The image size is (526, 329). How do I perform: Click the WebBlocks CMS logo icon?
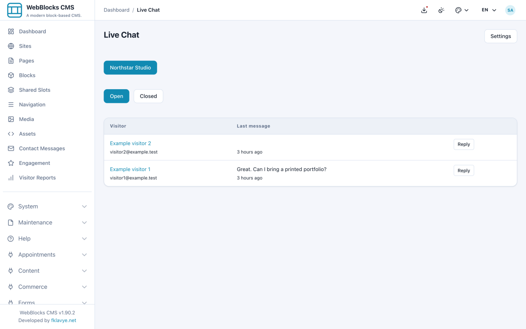pyautogui.click(x=14, y=10)
